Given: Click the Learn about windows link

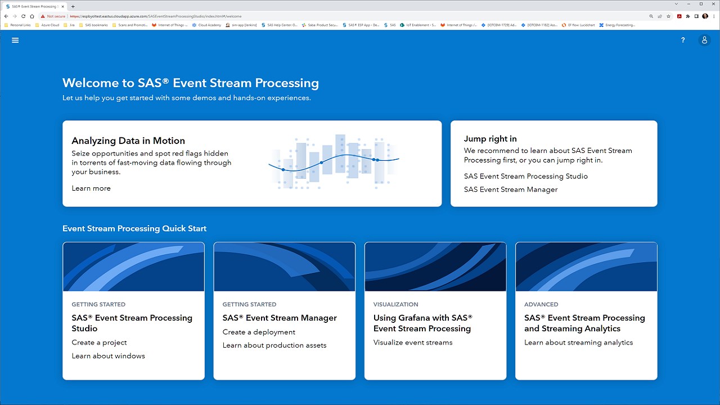Looking at the screenshot, I should [108, 356].
